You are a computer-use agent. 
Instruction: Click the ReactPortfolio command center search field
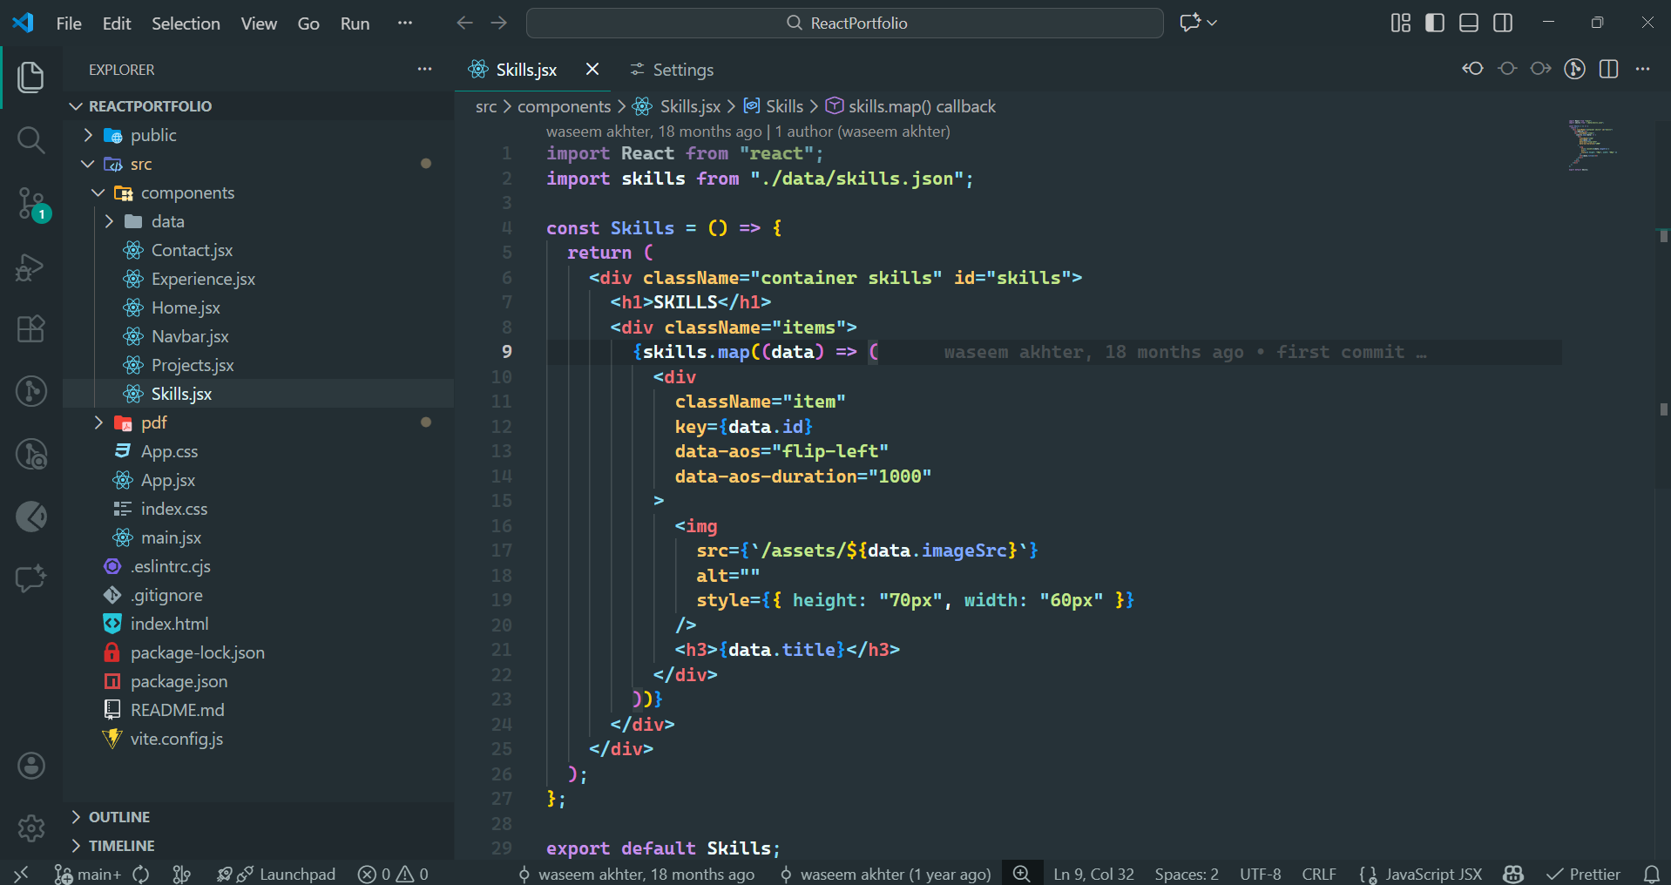843,23
